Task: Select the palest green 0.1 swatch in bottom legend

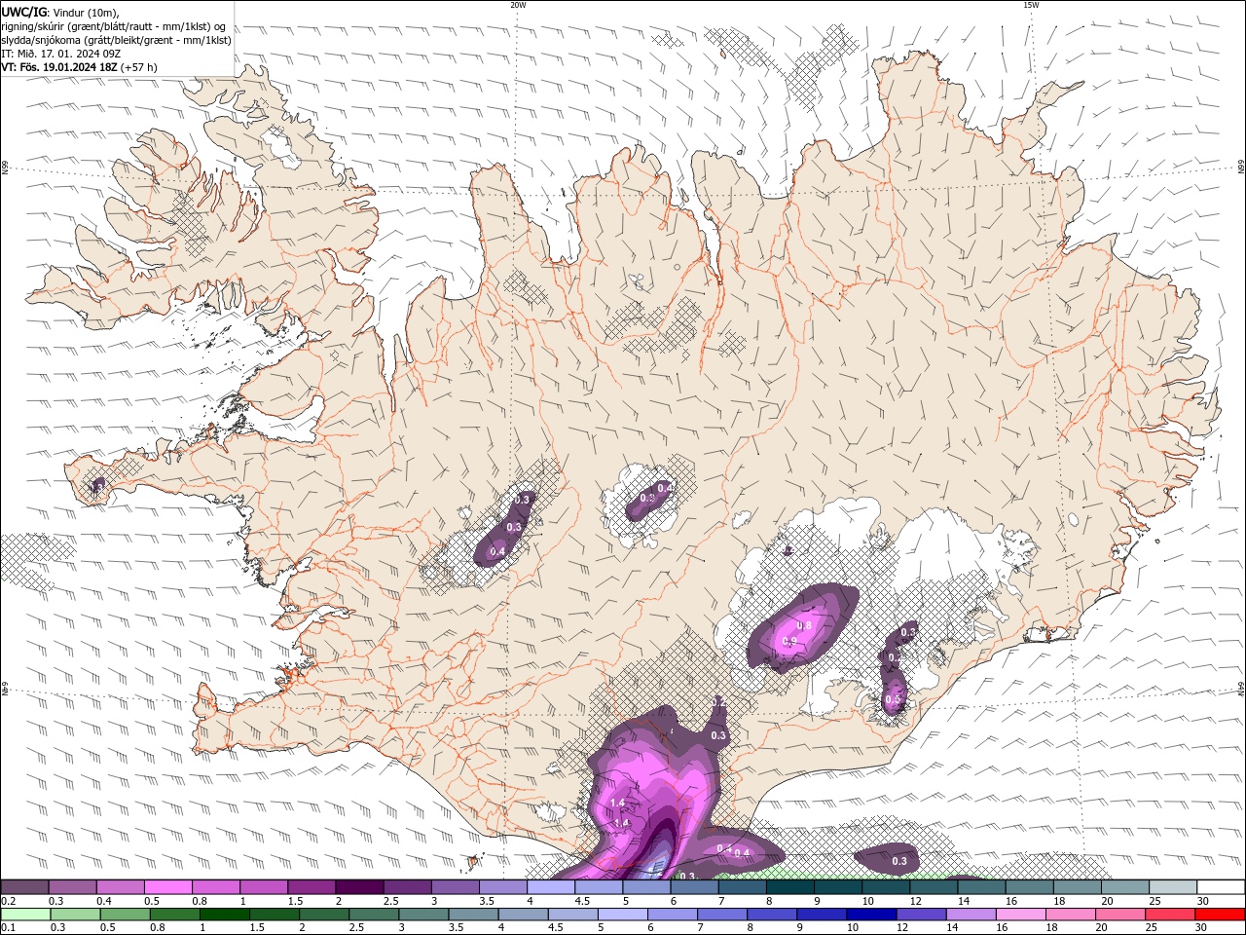Action: pyautogui.click(x=25, y=915)
